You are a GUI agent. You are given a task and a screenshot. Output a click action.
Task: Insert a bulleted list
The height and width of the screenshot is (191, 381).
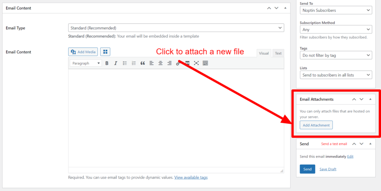(x=125, y=63)
